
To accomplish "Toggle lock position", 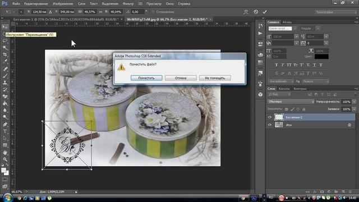I will (x=298, y=109).
